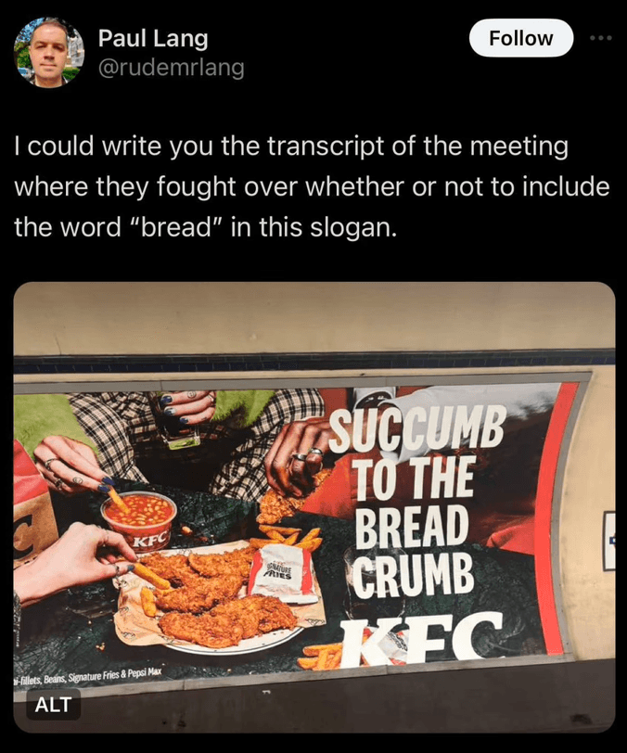Open the attached KFC advert photo
This screenshot has width=627, height=753.
point(314,507)
